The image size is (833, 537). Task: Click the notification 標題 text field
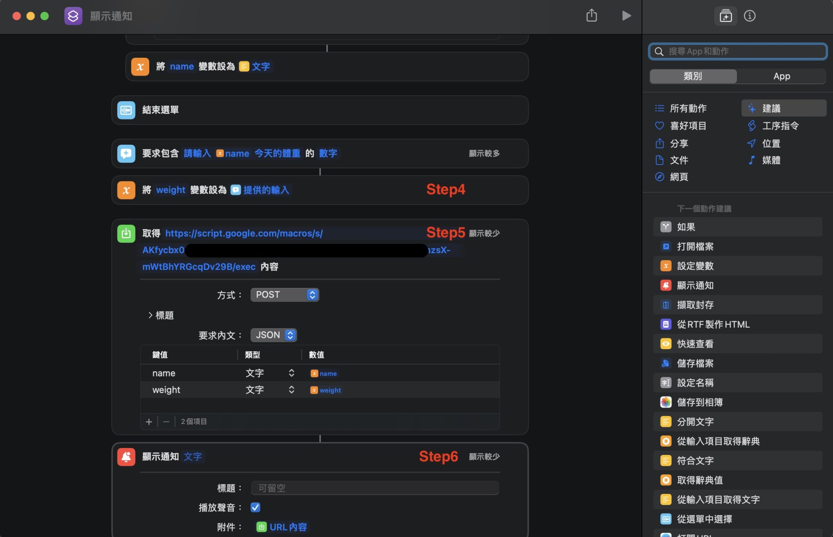pyautogui.click(x=375, y=488)
